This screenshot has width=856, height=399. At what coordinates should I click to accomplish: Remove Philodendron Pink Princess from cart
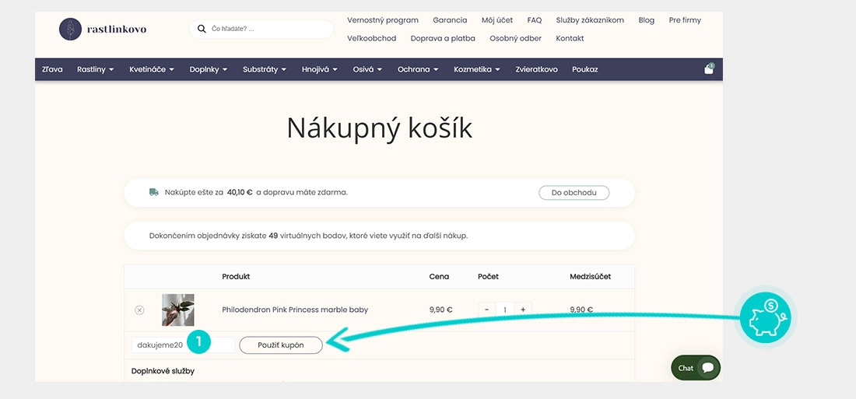139,310
